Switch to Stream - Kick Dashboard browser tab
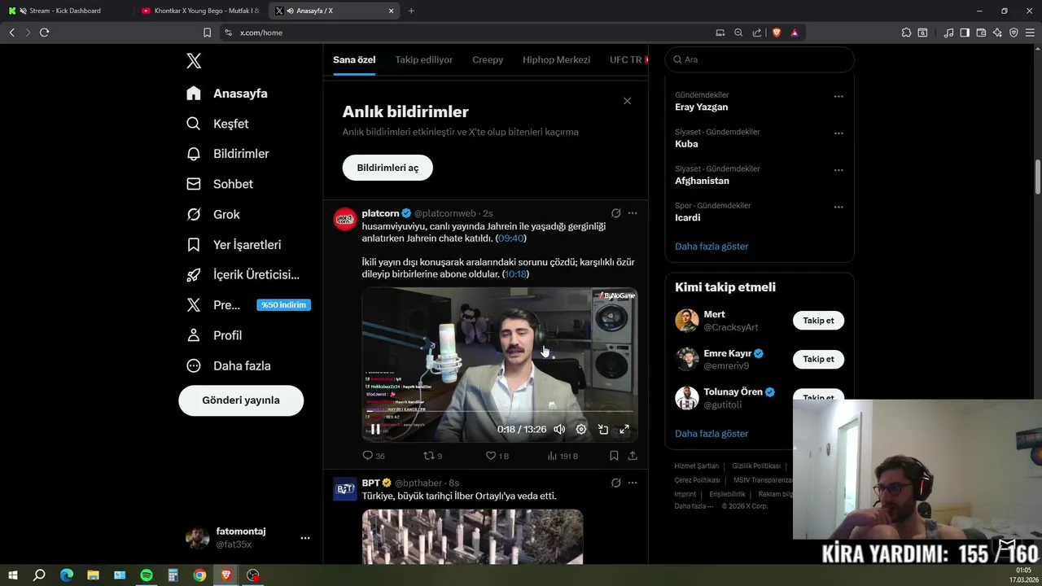The height and width of the screenshot is (586, 1042). pos(65,11)
